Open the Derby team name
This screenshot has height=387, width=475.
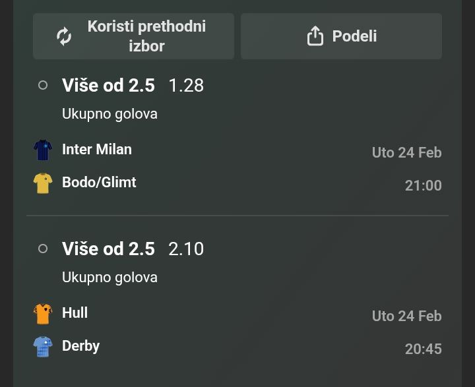[x=80, y=345]
